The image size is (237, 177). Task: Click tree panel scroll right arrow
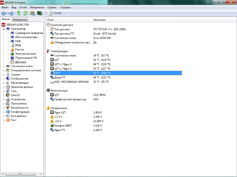(41, 174)
